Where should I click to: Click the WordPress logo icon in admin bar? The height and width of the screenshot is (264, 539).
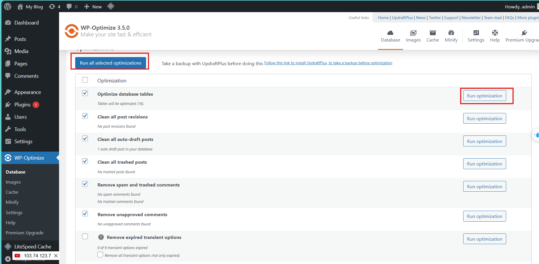pos(8,6)
